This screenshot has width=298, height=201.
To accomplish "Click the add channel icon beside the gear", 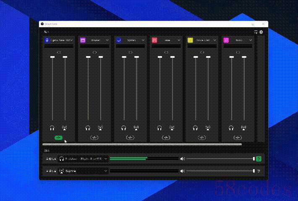I will [256, 32].
